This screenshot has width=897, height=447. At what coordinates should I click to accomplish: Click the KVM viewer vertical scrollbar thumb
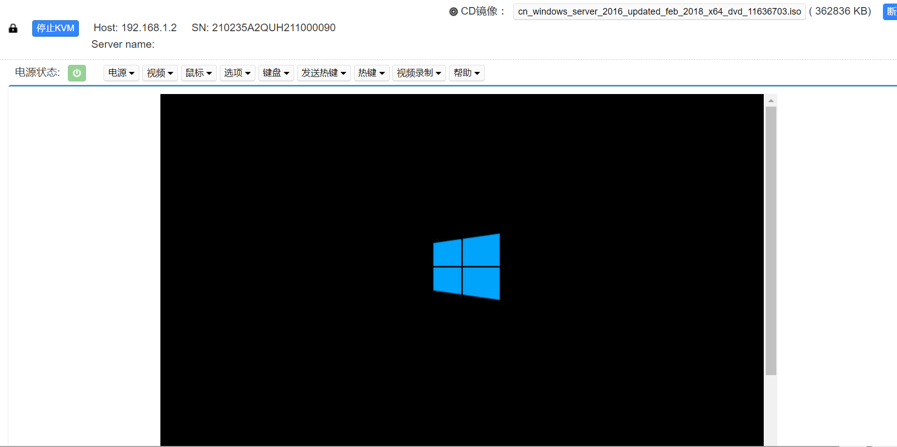coord(771,240)
